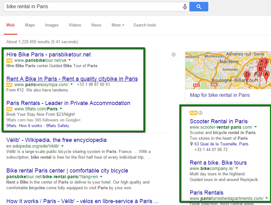
Task: Click 'Hire Bike Paris center Guided Bike Tour' description
Action: pyautogui.click(x=52, y=66)
